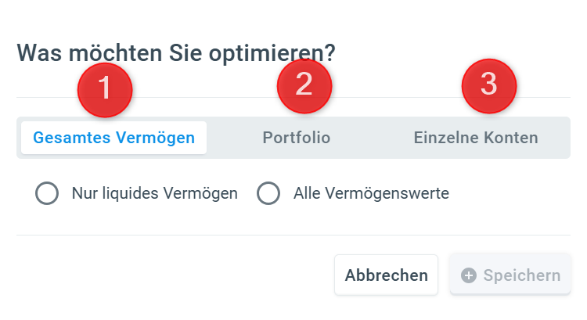Select the Alle Vermögenswerte radio circle

tap(268, 193)
